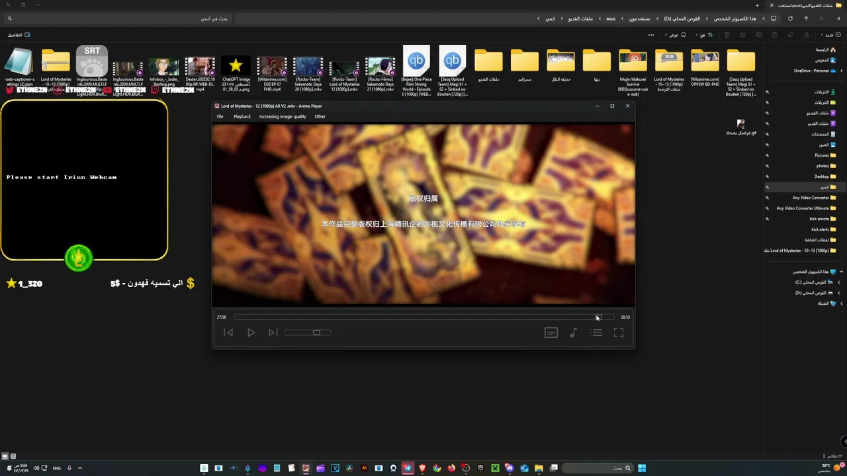
Task: Open سمرتايم folder
Action: [525, 65]
